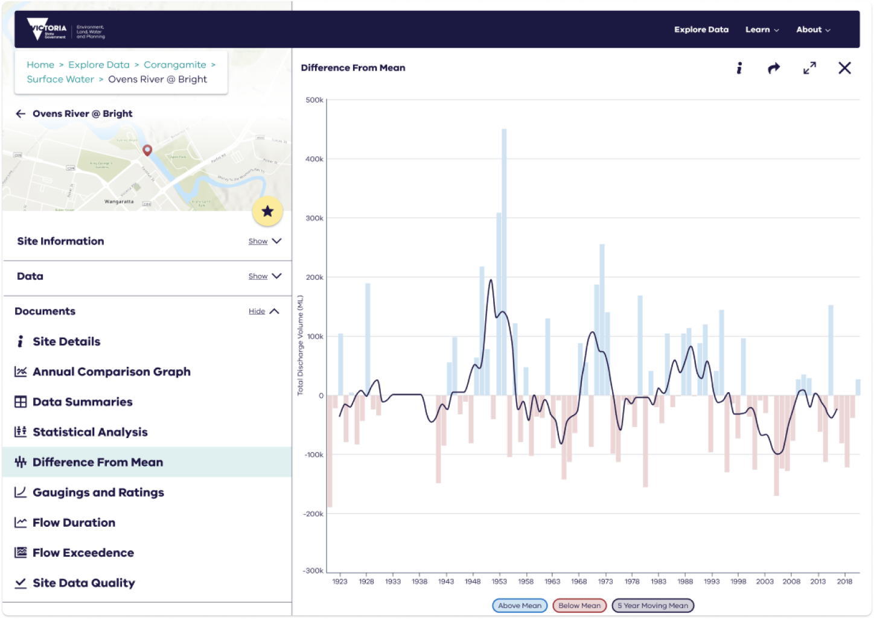
Task: Share the Difference From Mean chart
Action: click(773, 68)
